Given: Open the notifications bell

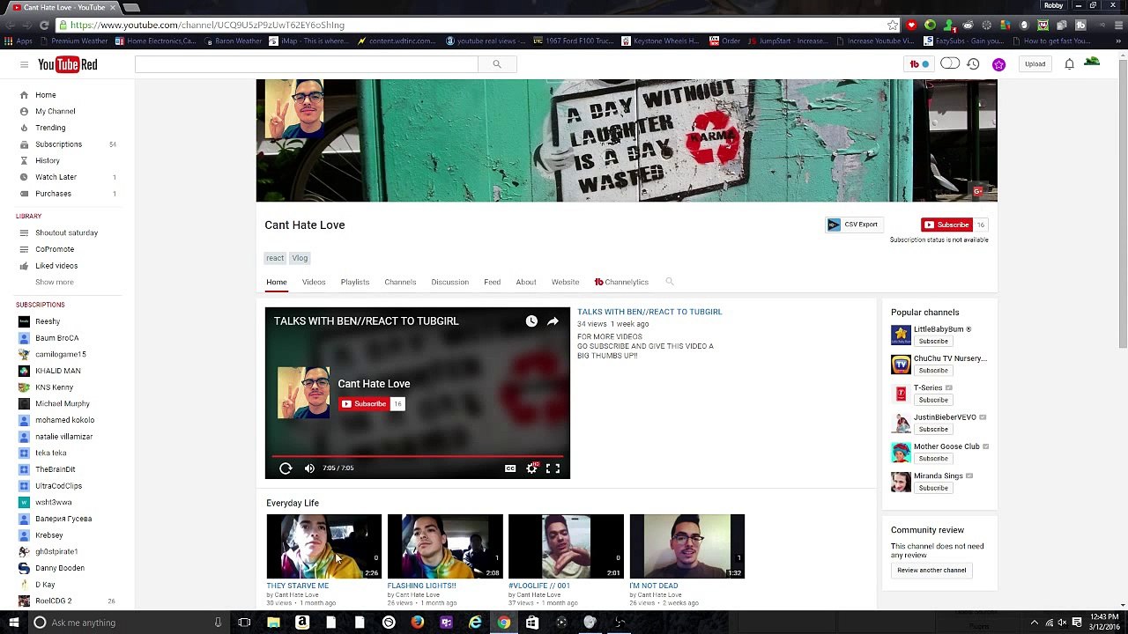Looking at the screenshot, I should 1069,64.
